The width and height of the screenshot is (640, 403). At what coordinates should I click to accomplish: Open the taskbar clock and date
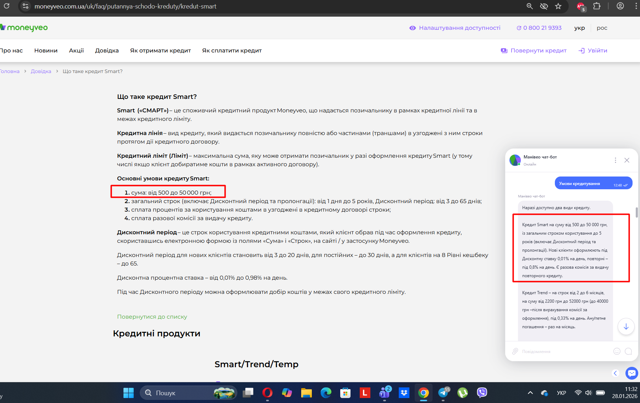coord(625,393)
